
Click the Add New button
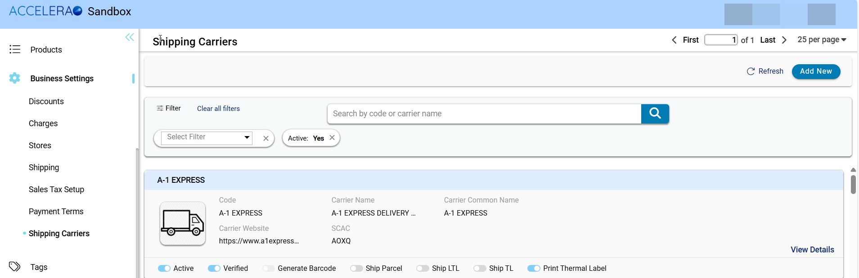coord(816,71)
